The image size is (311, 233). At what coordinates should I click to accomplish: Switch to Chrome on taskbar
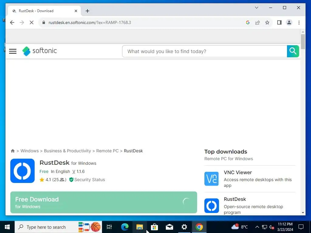coord(199,227)
